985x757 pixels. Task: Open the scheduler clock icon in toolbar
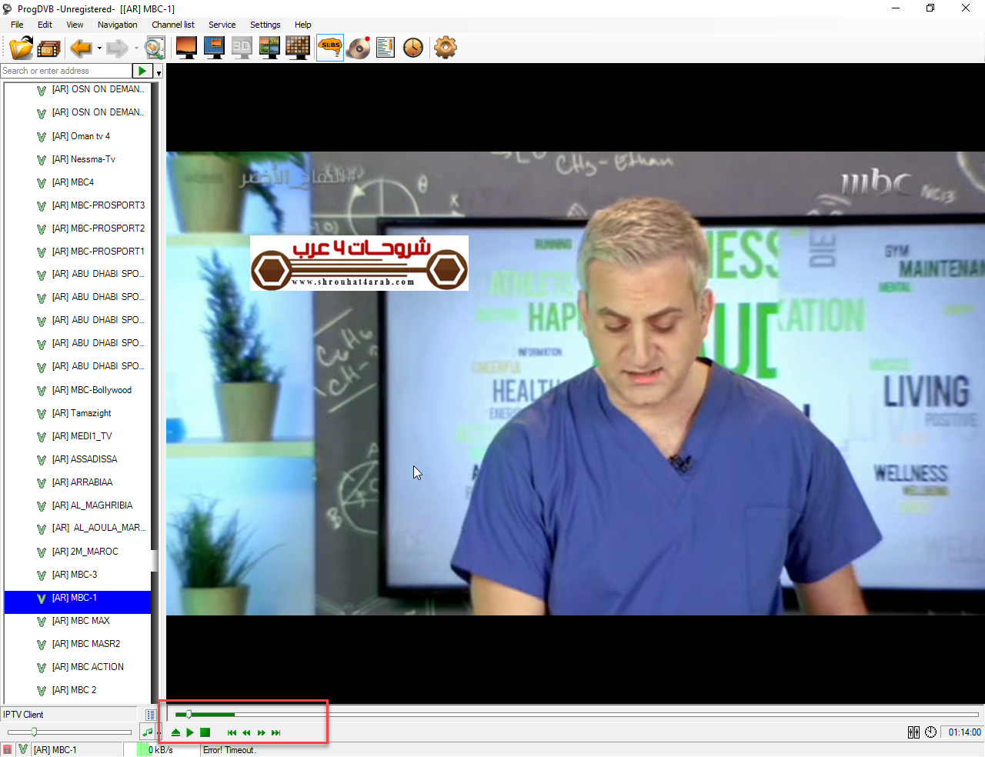click(x=413, y=48)
